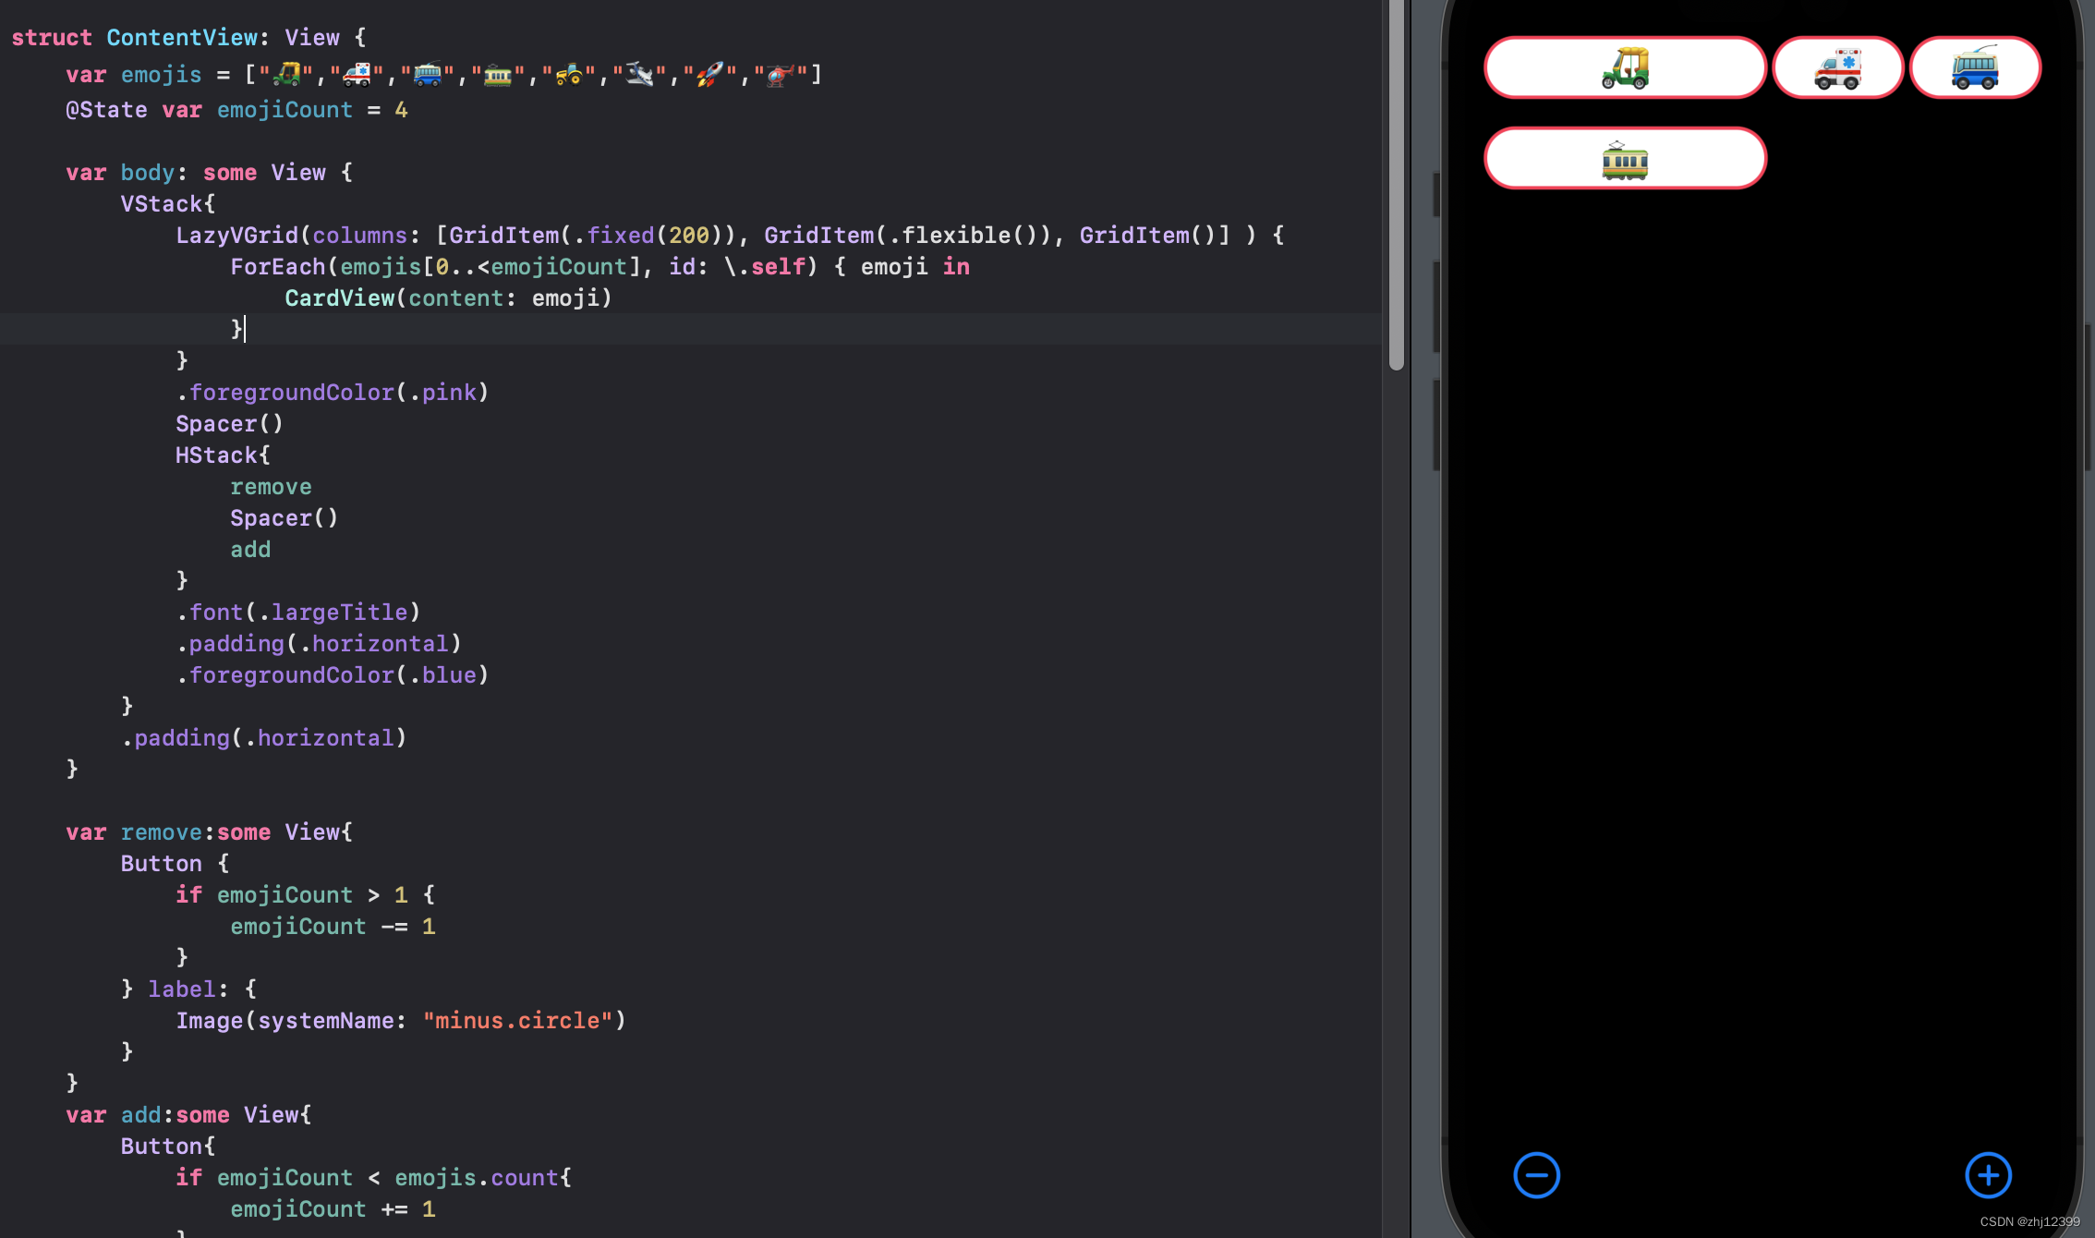This screenshot has height=1238, width=2095.
Task: Tap the tram emoji card
Action: 1625,158
